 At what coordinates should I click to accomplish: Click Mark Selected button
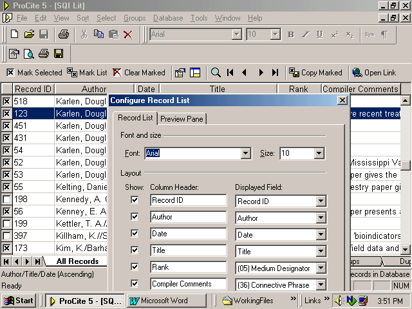(x=34, y=73)
